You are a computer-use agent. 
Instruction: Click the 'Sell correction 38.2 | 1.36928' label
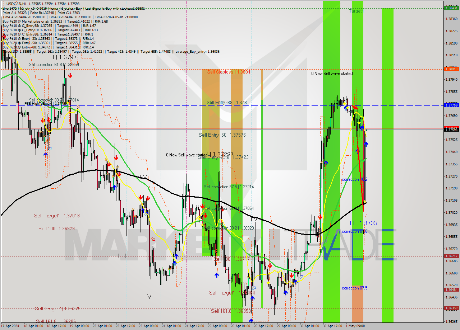click(x=229, y=228)
